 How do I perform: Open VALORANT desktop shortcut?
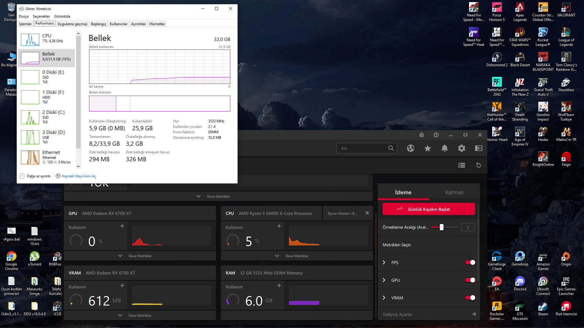[x=566, y=10]
